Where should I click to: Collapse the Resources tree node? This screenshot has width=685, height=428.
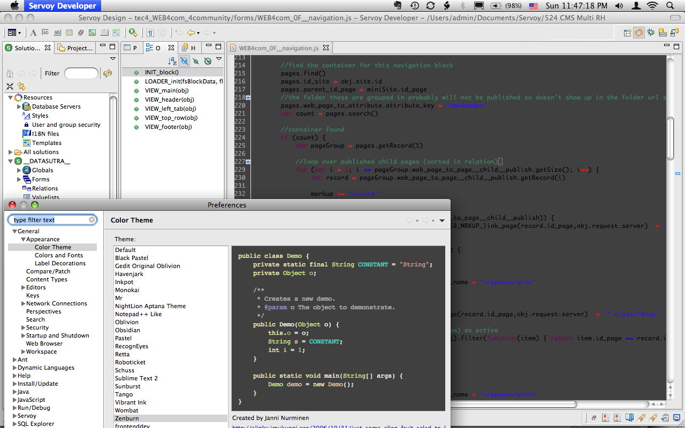tap(10, 97)
